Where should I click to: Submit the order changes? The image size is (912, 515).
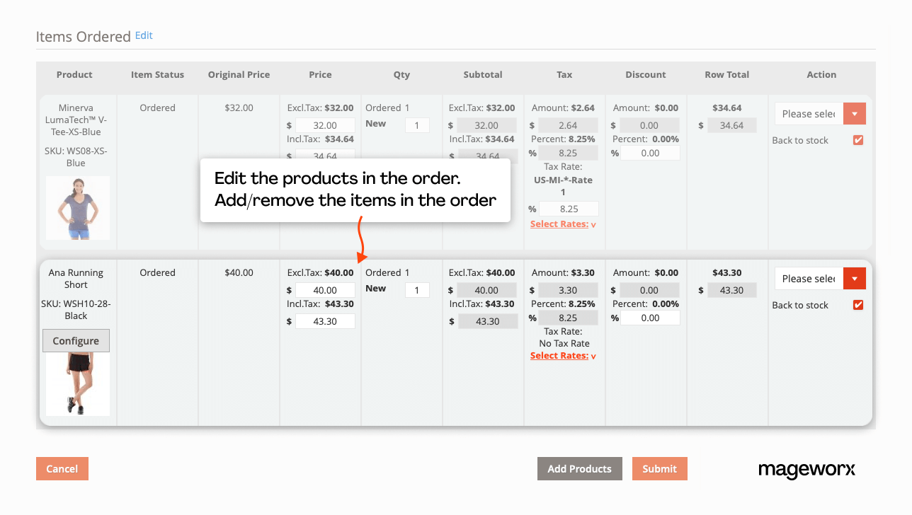[x=659, y=468]
